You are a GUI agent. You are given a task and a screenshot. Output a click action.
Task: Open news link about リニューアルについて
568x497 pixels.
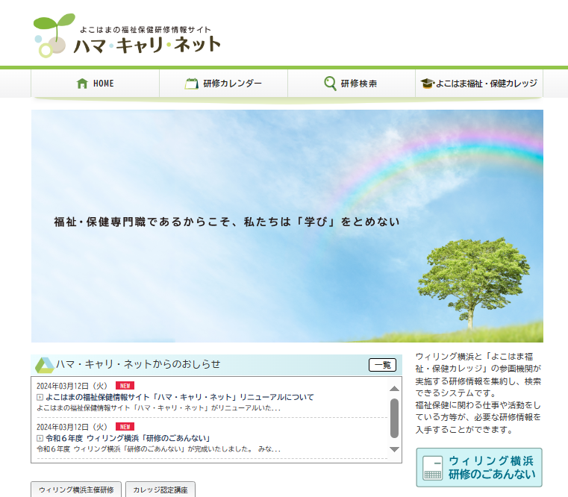[180, 397]
